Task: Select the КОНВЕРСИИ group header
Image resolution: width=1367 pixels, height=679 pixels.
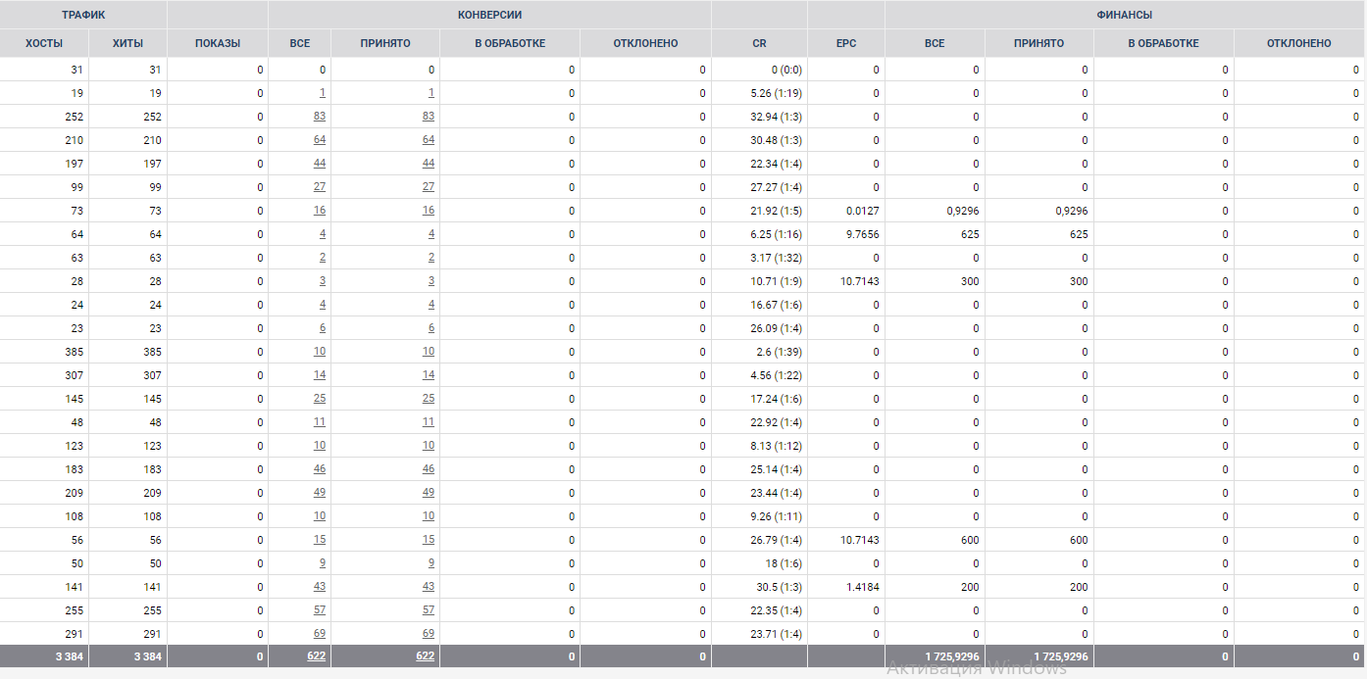Action: pos(489,15)
